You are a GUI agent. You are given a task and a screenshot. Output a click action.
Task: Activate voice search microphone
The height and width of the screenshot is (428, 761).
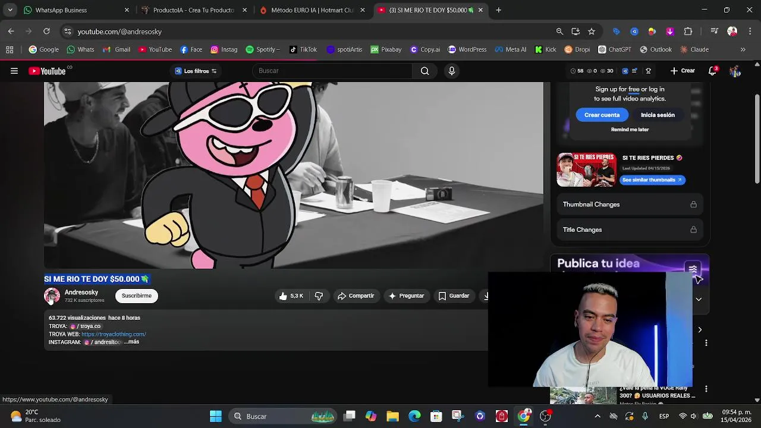point(452,71)
